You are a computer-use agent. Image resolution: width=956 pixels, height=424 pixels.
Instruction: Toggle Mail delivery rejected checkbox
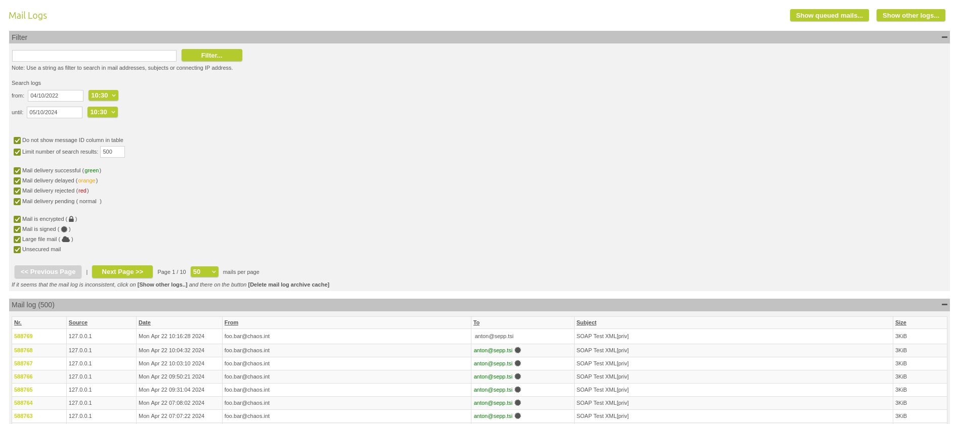click(x=17, y=191)
